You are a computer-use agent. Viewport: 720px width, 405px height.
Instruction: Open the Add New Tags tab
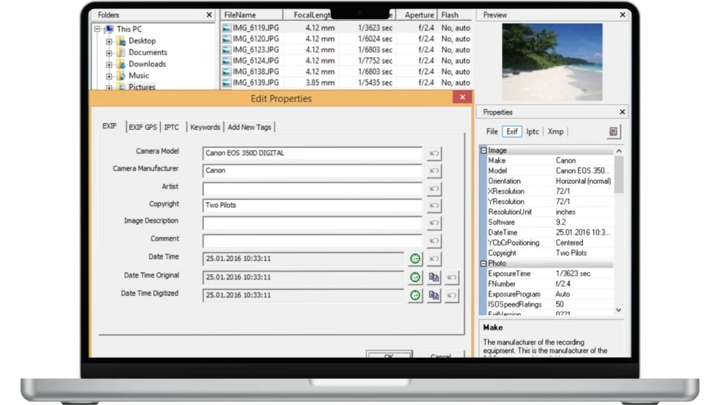click(249, 127)
